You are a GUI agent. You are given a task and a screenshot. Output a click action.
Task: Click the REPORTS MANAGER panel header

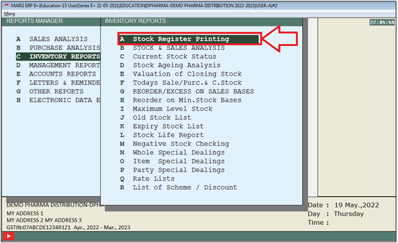[x=35, y=21]
